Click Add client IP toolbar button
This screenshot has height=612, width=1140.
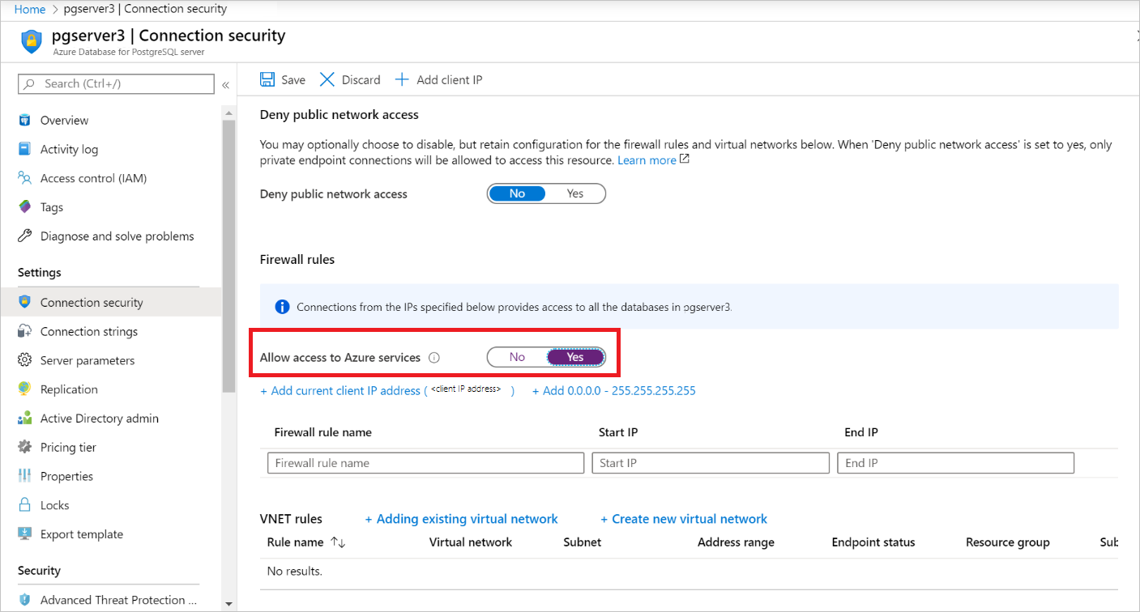click(438, 79)
